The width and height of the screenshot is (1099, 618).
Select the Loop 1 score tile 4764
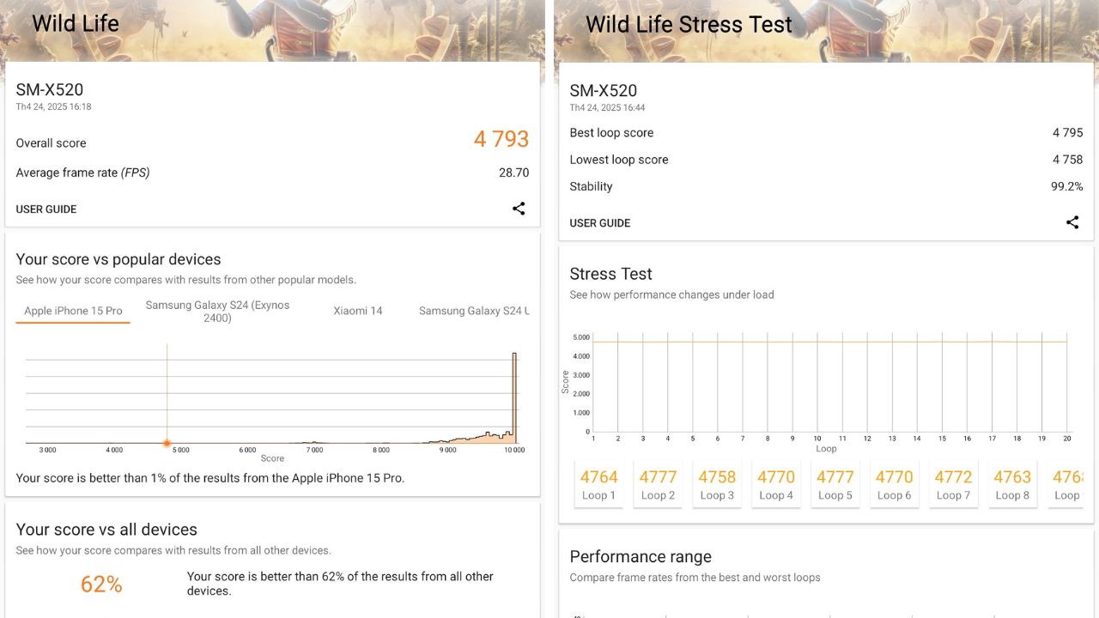click(x=599, y=484)
